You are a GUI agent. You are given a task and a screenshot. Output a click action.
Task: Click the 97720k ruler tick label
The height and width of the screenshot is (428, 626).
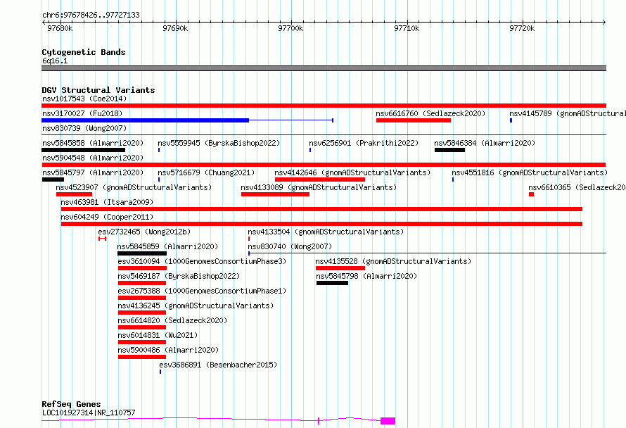[522, 28]
